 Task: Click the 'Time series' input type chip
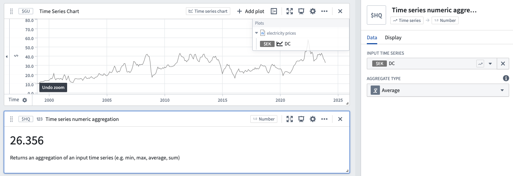[x=407, y=20]
